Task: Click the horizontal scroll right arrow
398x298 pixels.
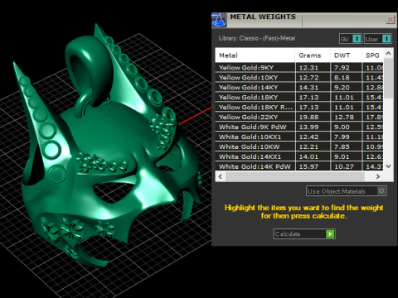Action: (x=378, y=176)
